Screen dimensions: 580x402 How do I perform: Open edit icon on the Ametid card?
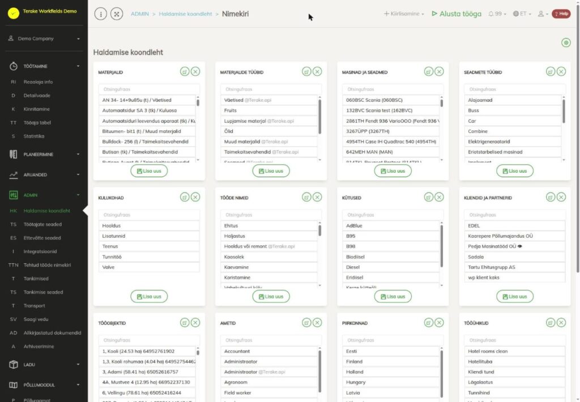coord(306,323)
